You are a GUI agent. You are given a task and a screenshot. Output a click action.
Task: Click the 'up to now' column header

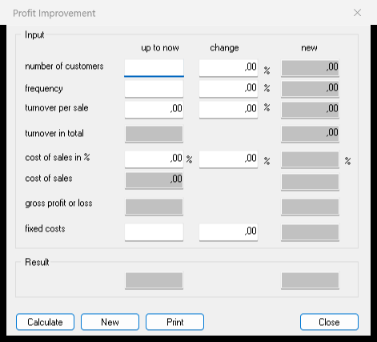(x=160, y=48)
